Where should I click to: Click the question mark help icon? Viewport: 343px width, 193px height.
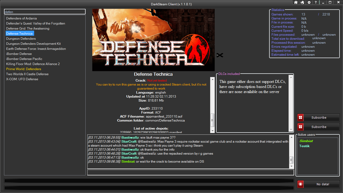316,2
